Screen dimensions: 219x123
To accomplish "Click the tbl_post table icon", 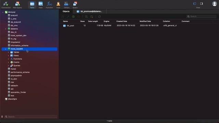I will (64, 26).
